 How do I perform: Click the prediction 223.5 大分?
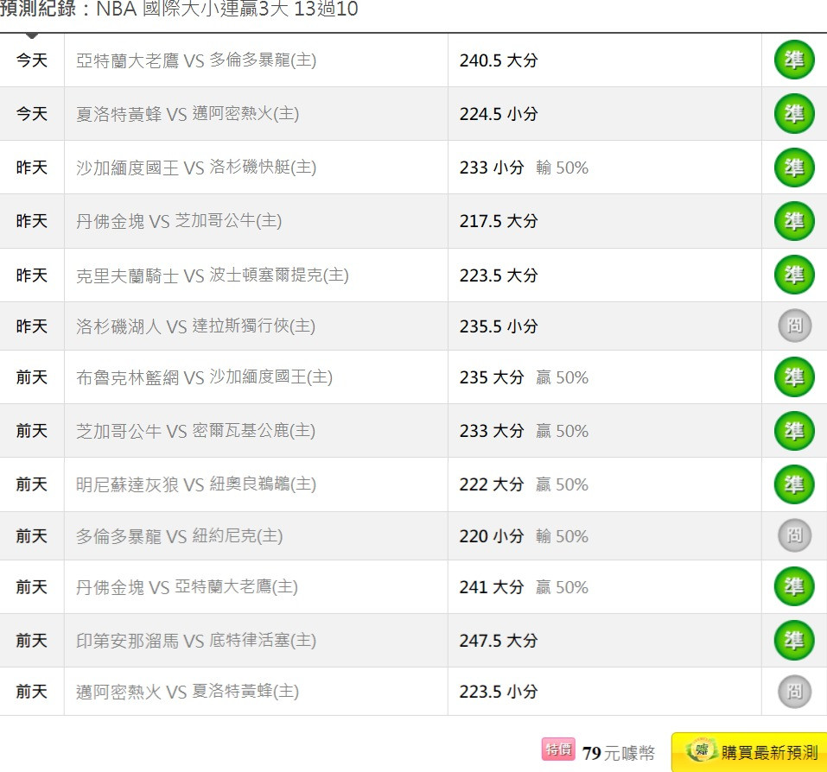click(x=499, y=275)
